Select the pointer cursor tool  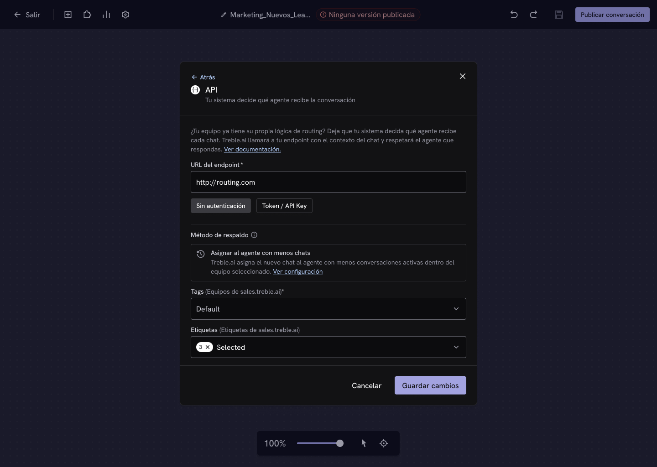coord(364,443)
